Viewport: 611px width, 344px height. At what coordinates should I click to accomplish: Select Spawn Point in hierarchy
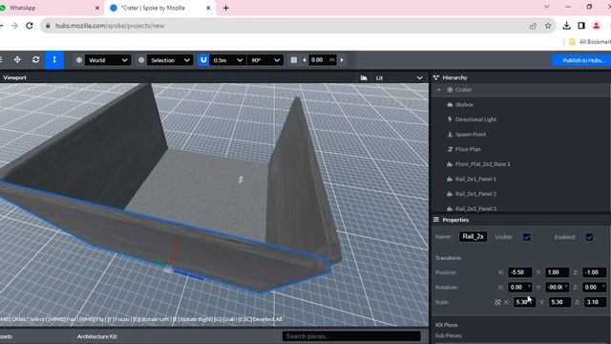[x=471, y=134]
